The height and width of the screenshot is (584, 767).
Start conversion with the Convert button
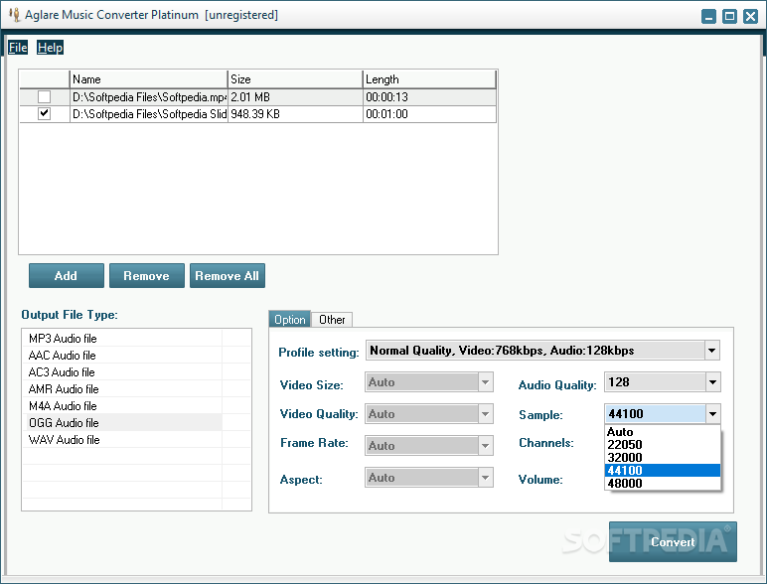click(673, 542)
